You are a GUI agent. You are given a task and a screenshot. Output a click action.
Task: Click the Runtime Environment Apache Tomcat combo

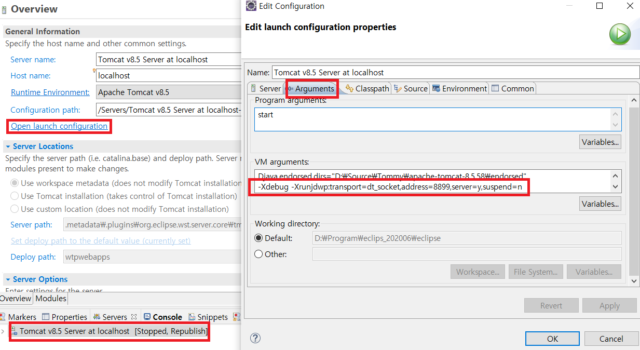pos(169,92)
